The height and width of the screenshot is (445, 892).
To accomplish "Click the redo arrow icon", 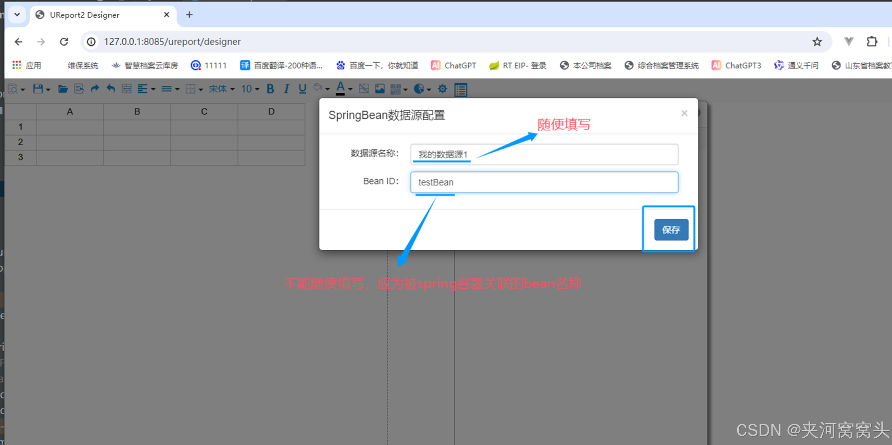I will click(x=95, y=89).
